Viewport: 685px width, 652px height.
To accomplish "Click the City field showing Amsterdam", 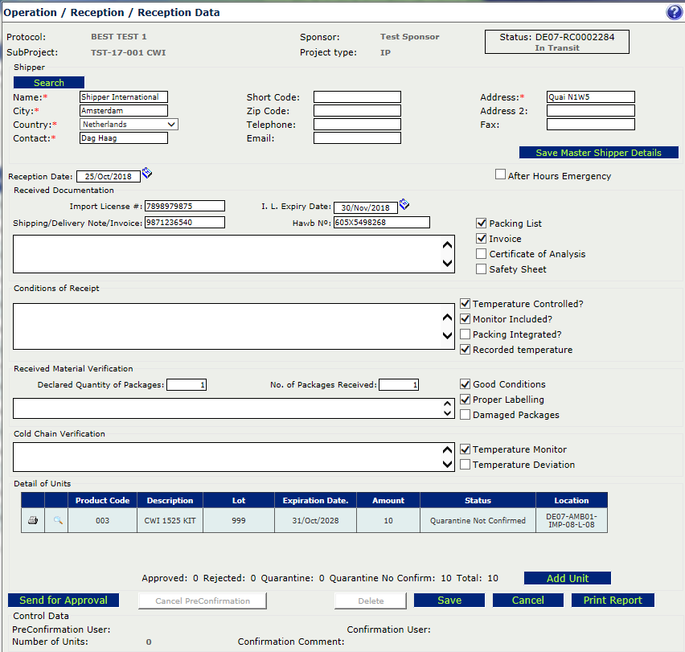I will [x=124, y=110].
